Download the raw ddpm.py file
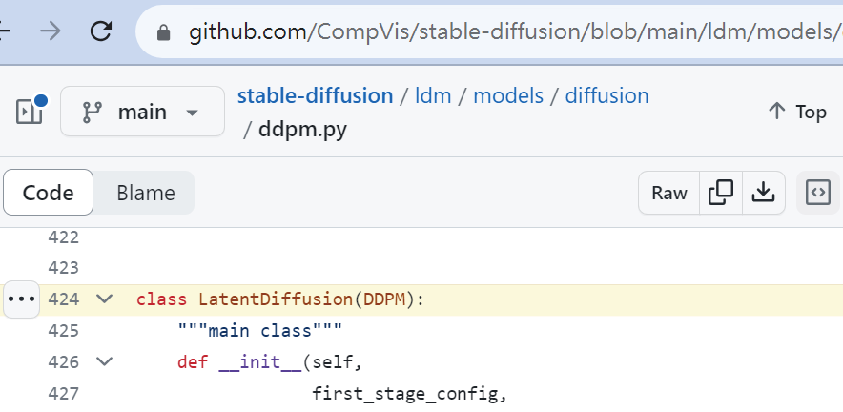 click(763, 193)
